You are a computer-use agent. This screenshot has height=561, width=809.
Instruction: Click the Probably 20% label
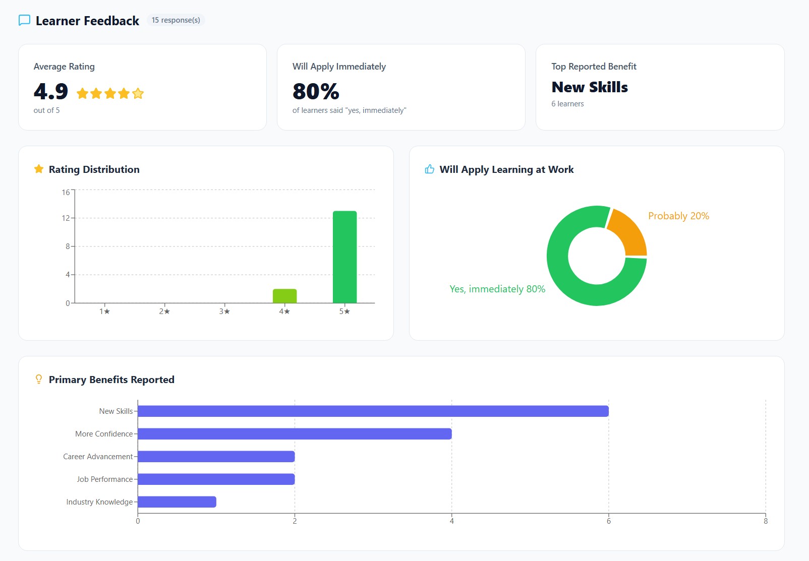pos(679,216)
